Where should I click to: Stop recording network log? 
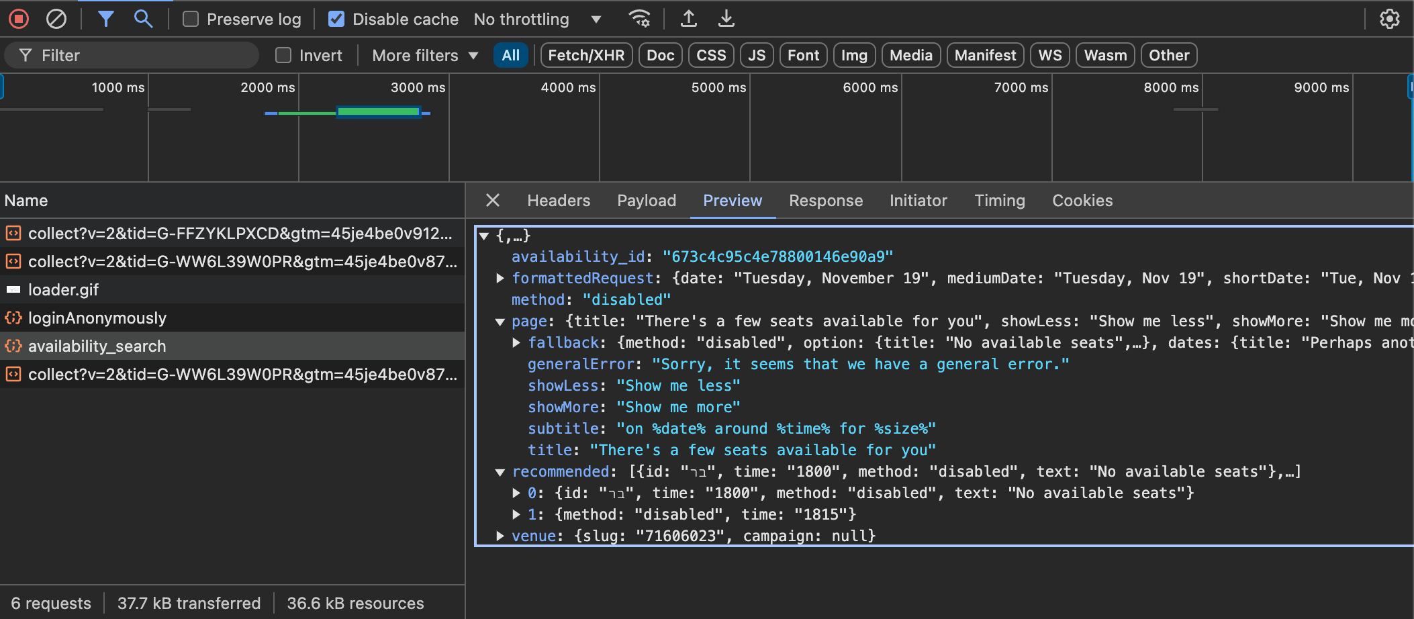pos(19,19)
